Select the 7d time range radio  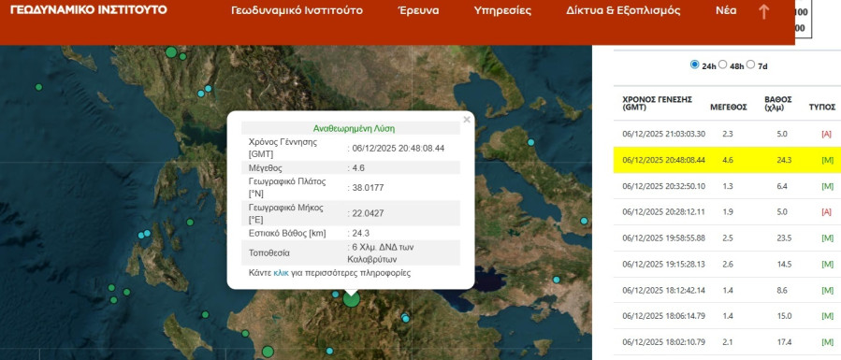[750, 65]
